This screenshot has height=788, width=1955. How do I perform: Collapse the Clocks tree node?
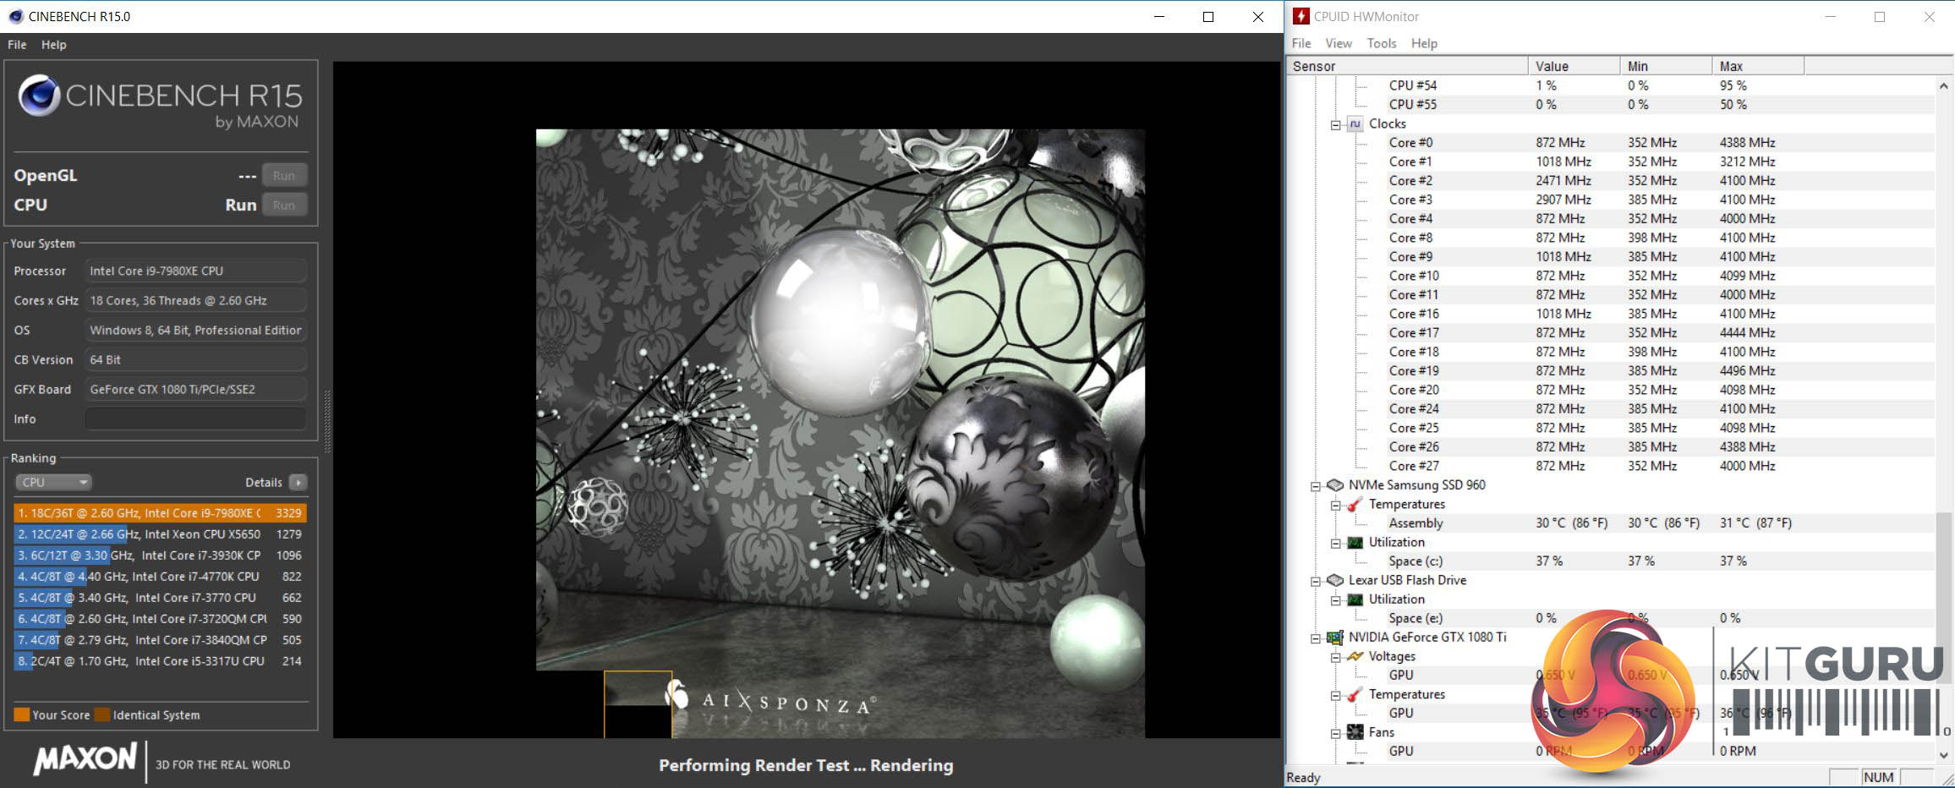click(1336, 125)
